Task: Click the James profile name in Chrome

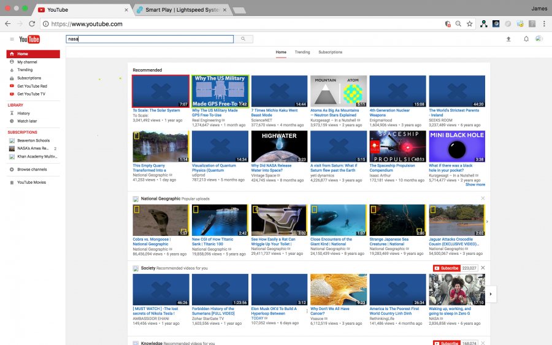Action: (x=539, y=9)
